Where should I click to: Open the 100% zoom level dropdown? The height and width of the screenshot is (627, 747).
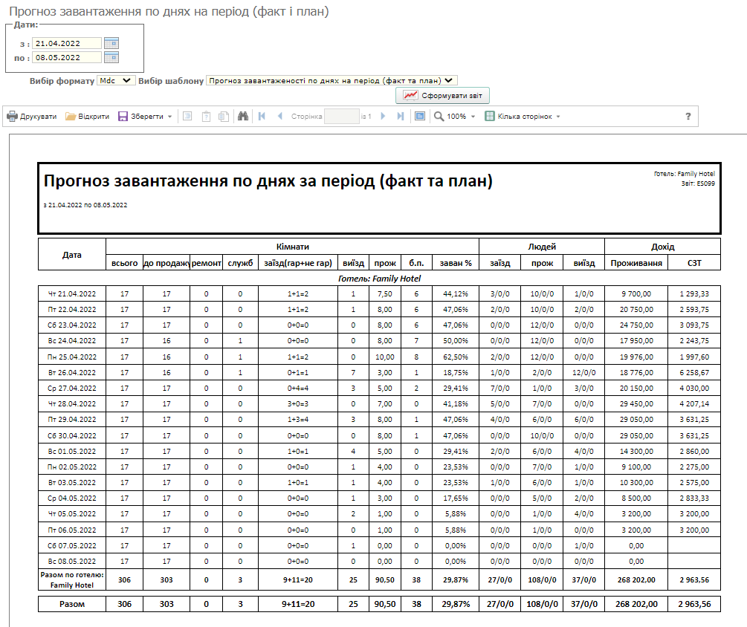point(455,117)
